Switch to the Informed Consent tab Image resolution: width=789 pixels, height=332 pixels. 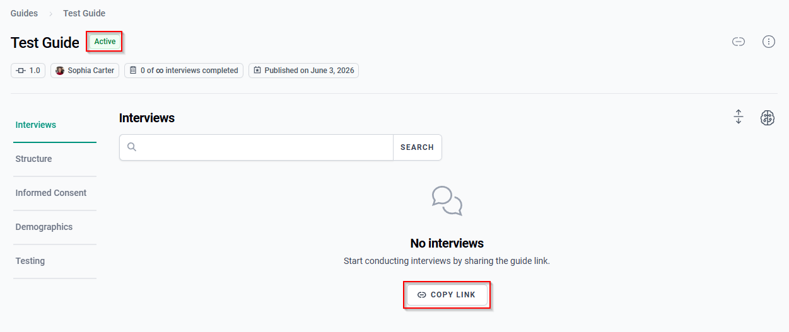tap(55, 193)
